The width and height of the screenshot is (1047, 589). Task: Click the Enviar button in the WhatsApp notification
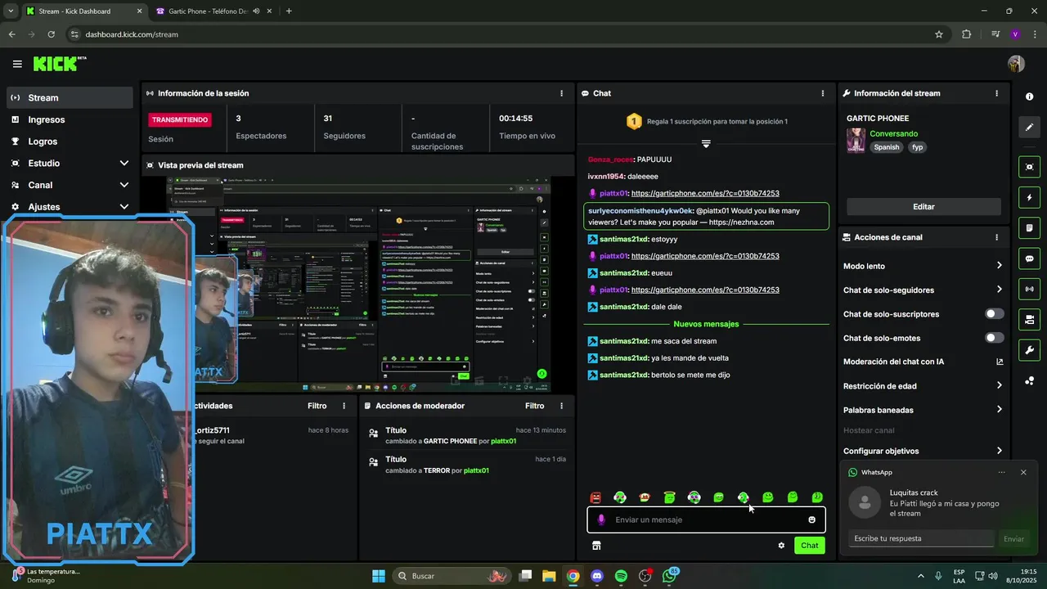(x=1013, y=539)
